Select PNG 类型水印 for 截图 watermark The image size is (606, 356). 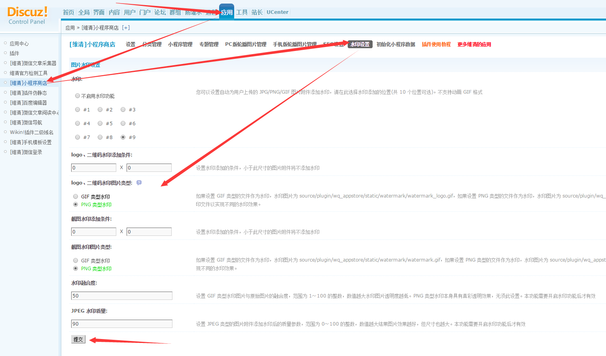click(x=76, y=268)
